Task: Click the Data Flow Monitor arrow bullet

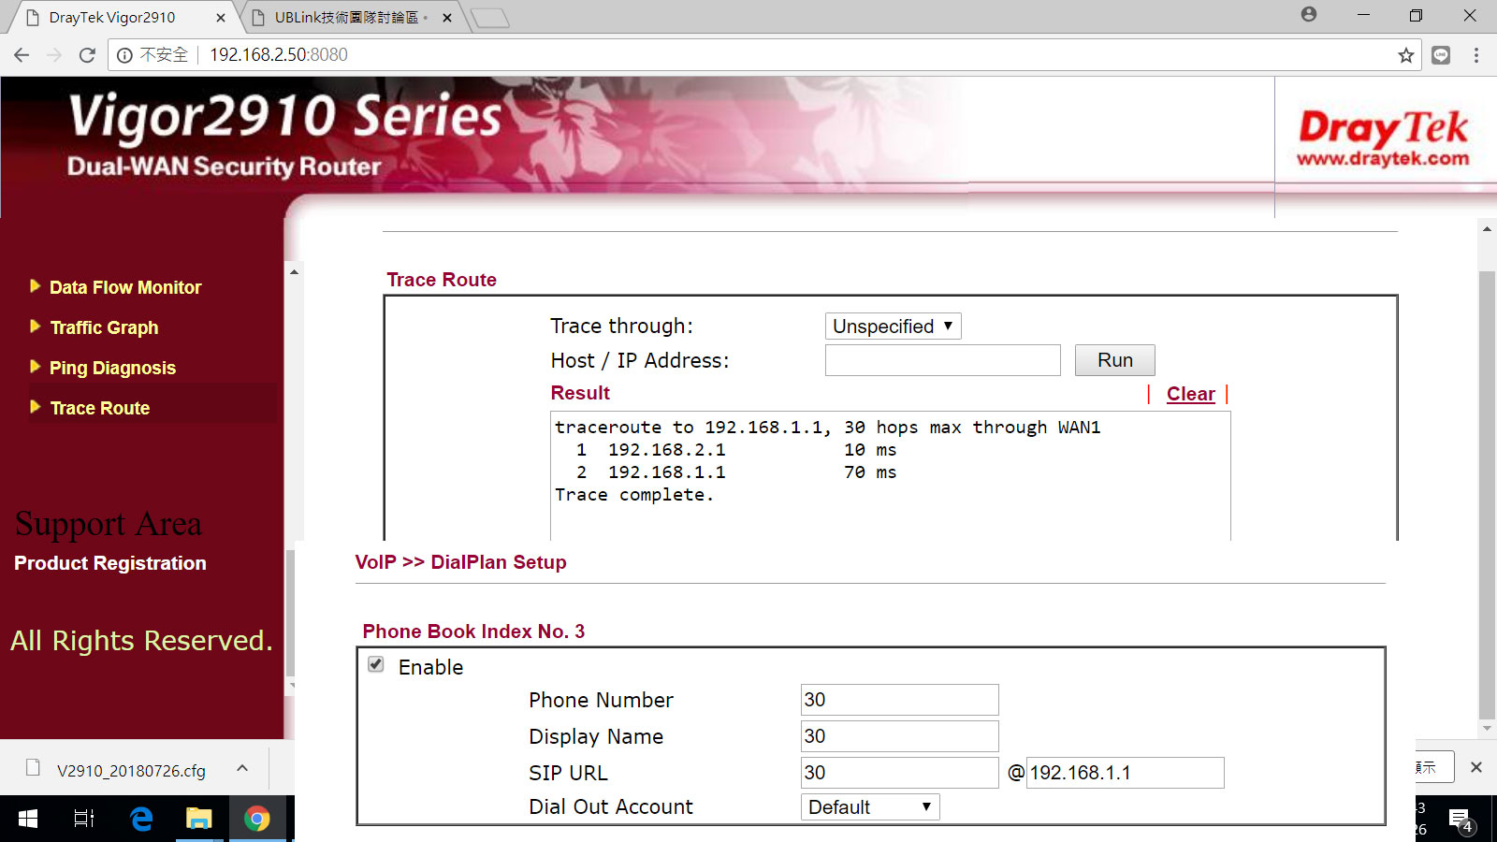Action: click(x=35, y=286)
